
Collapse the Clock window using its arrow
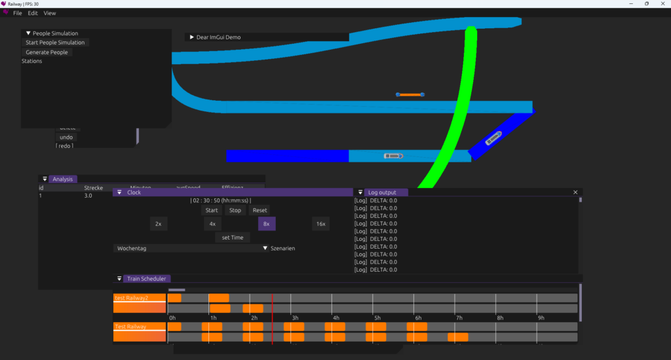119,192
